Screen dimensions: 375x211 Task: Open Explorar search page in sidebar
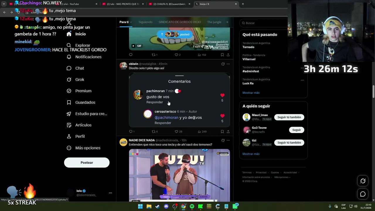[79, 45]
